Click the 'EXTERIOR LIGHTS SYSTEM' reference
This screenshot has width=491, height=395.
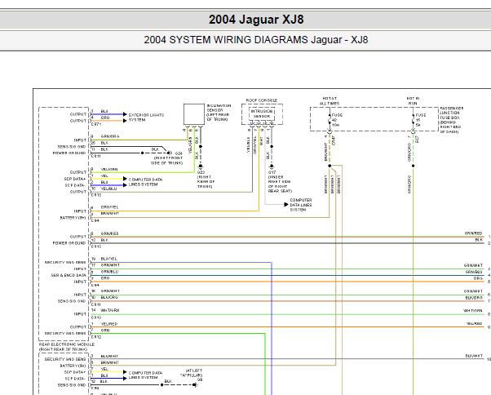(146, 118)
